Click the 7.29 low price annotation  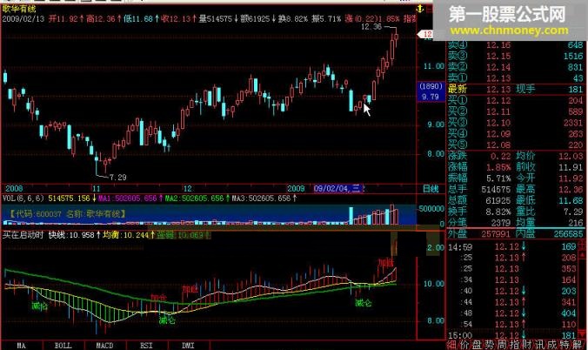coord(117,178)
